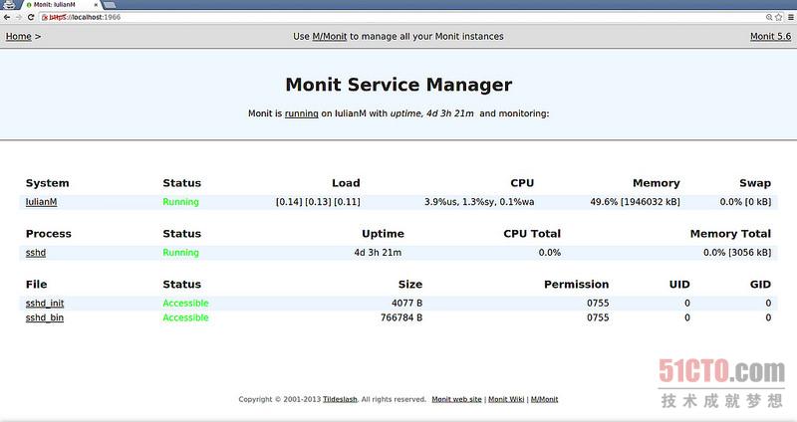Click the sshd_init permission 0755
797x422 pixels.
point(598,304)
